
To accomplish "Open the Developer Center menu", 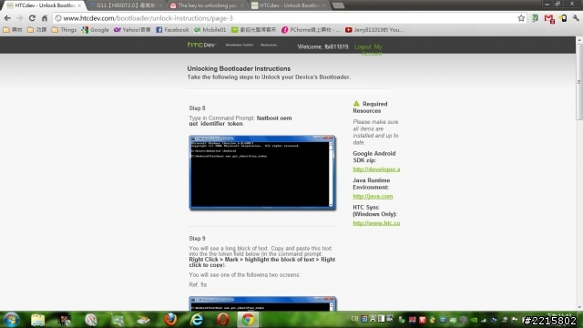I will click(x=239, y=45).
